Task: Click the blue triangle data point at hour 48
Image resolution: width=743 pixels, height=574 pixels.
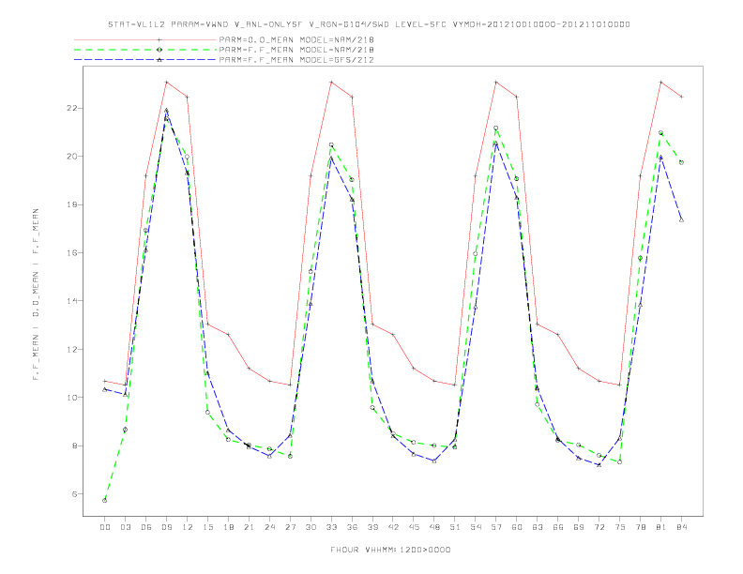Action: (x=434, y=461)
